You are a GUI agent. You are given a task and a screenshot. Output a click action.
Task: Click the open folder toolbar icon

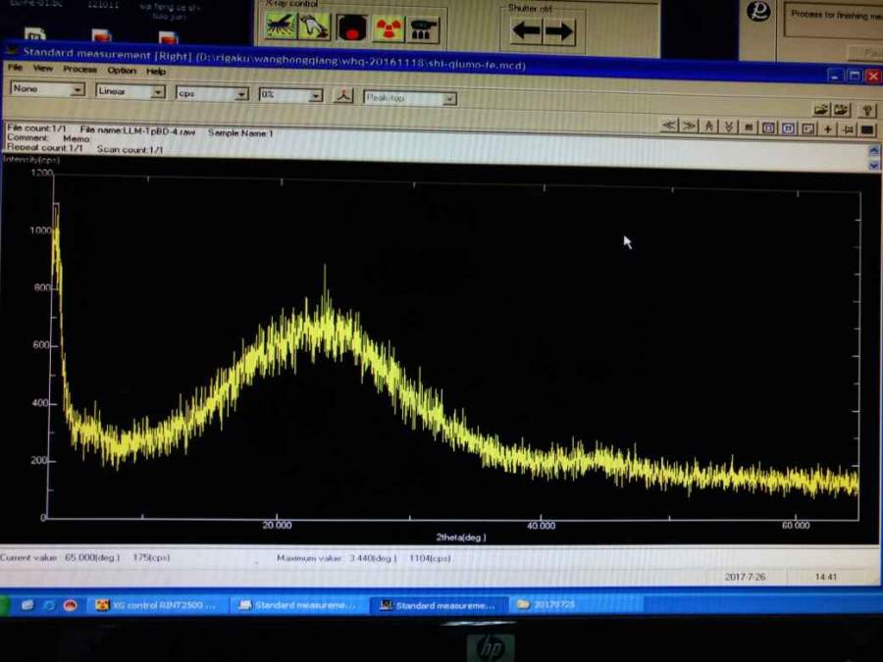click(821, 110)
